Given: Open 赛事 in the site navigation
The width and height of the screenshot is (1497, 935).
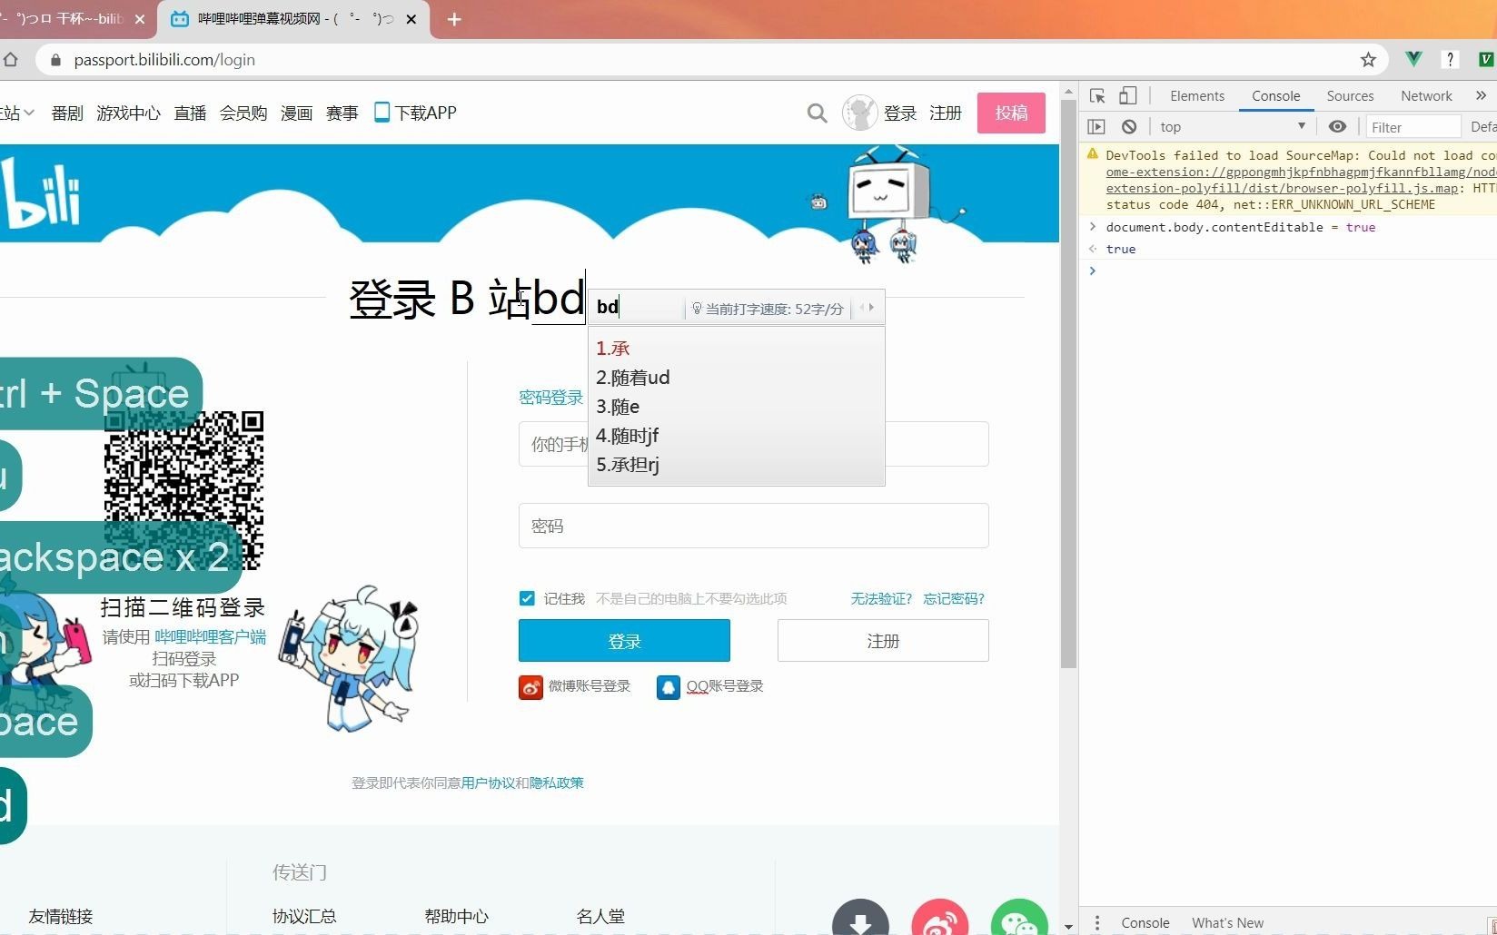Looking at the screenshot, I should [342, 113].
